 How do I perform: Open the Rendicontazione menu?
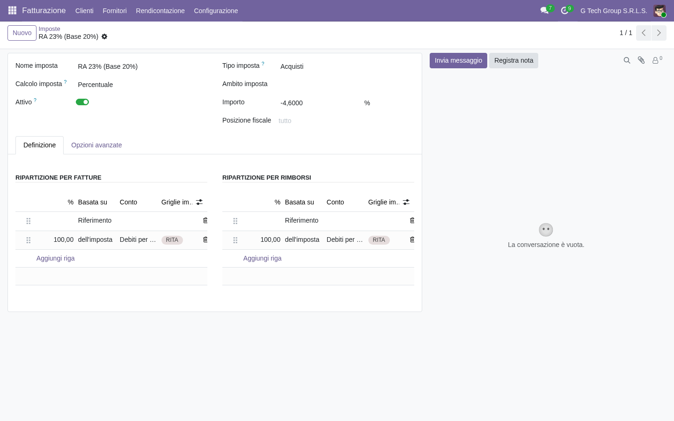[160, 10]
